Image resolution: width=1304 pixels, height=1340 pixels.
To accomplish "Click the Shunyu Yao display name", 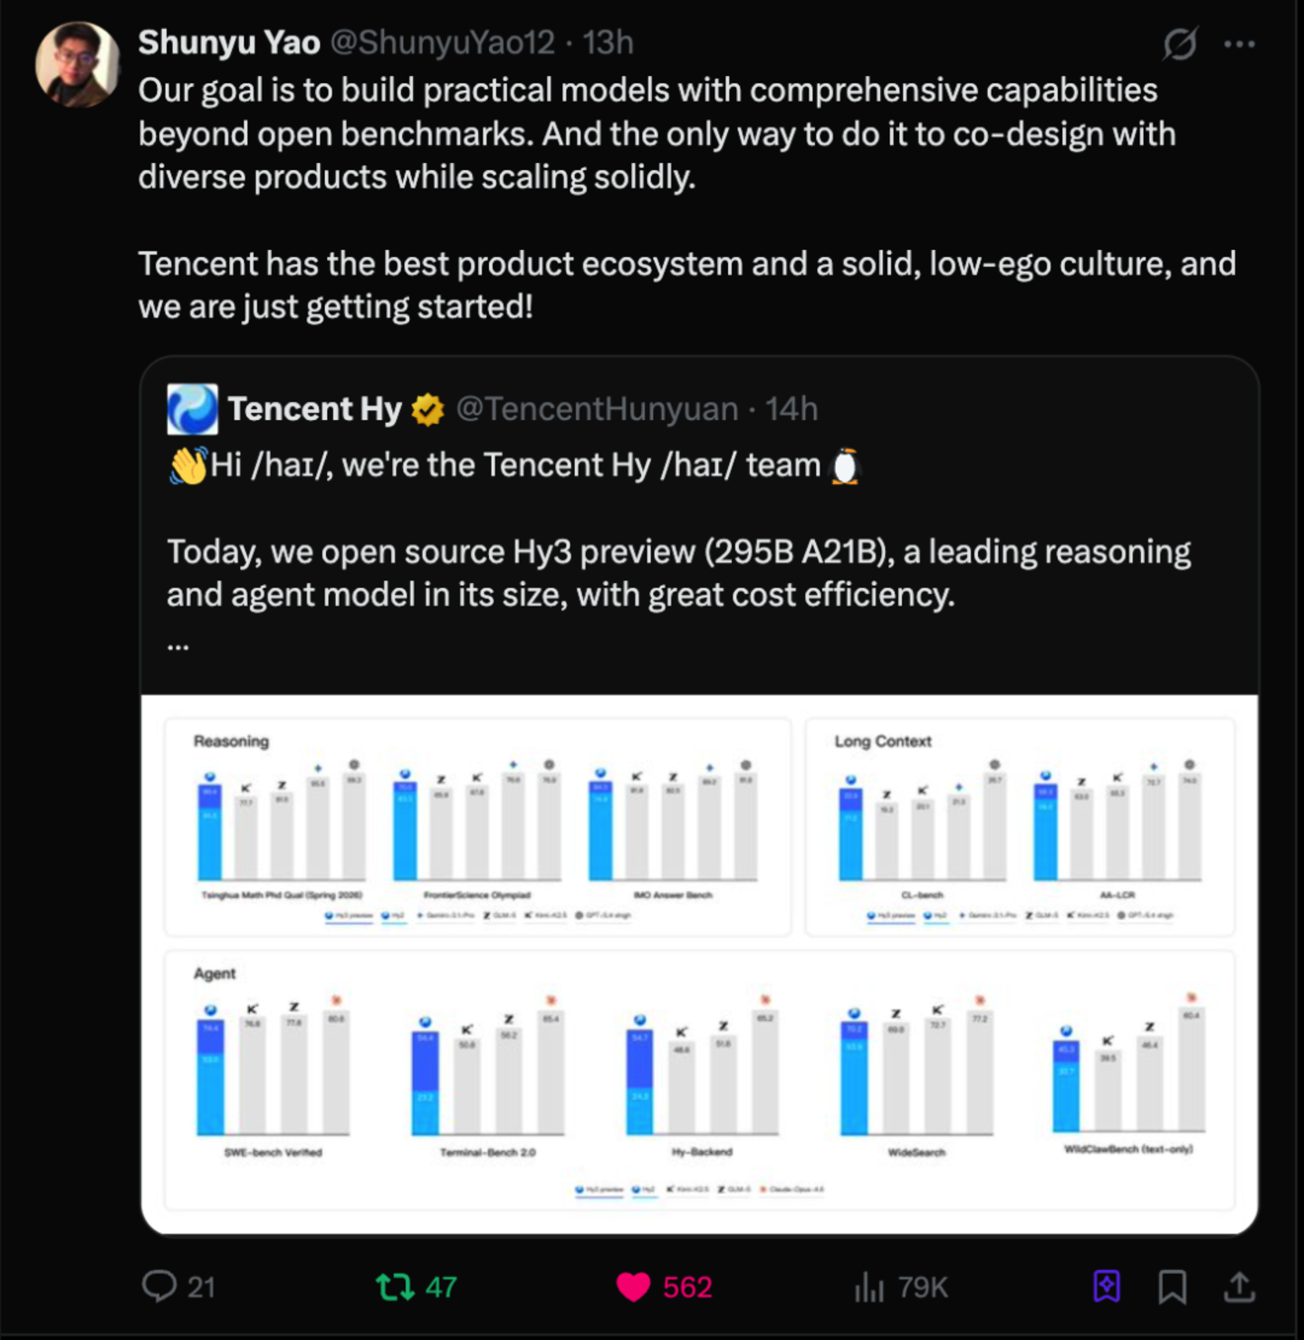I will [229, 43].
